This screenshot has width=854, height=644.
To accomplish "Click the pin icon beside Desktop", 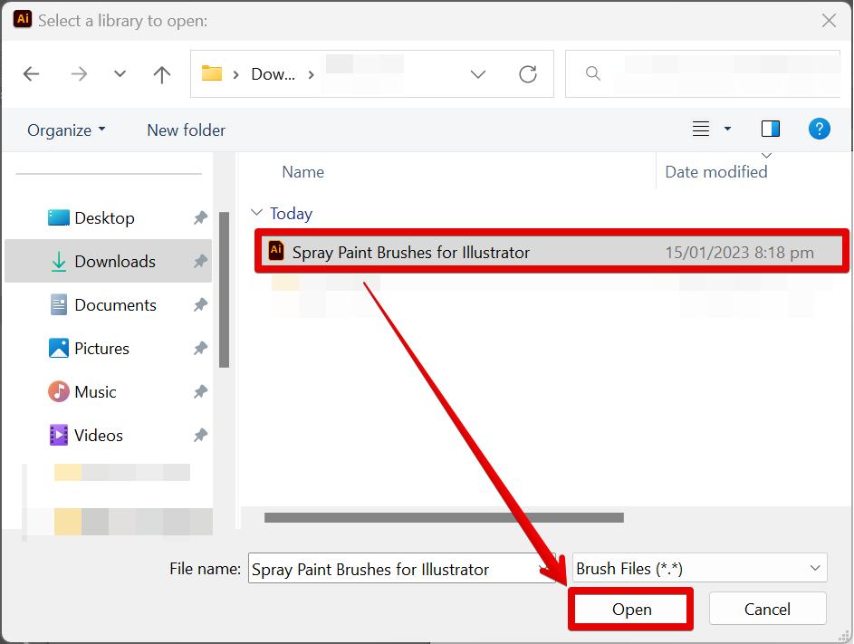I will point(200,218).
